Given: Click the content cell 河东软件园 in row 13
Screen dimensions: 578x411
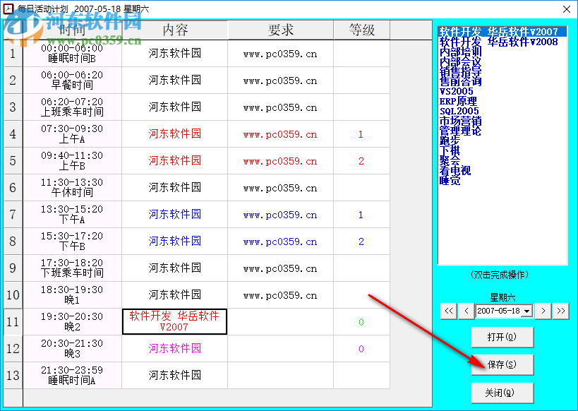Looking at the screenshot, I should 175,375.
